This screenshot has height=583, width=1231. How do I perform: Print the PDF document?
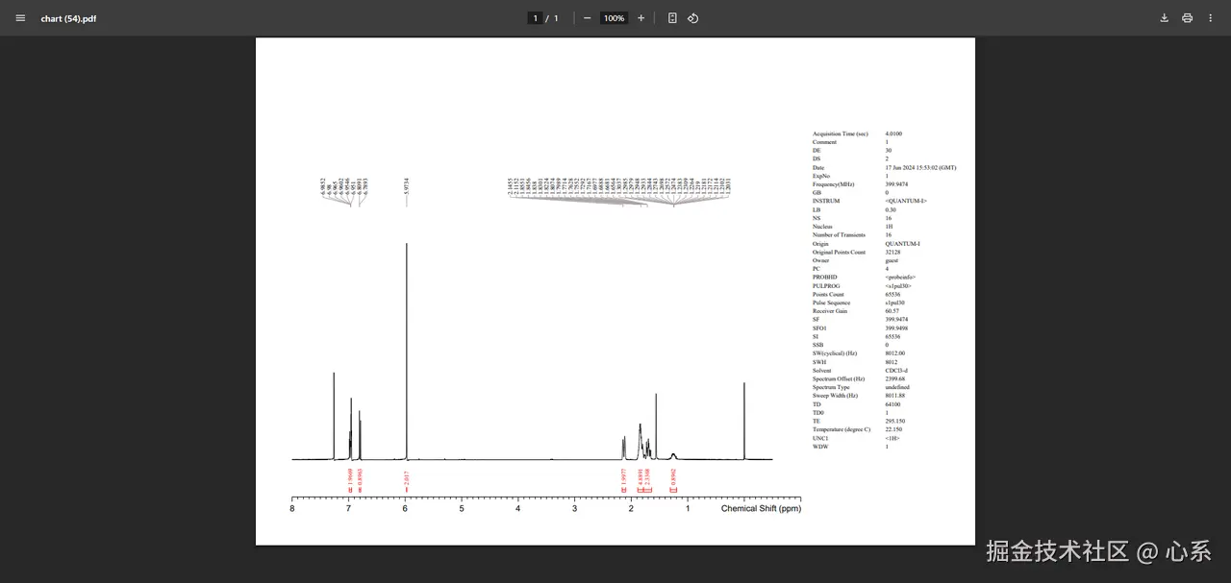(1188, 18)
